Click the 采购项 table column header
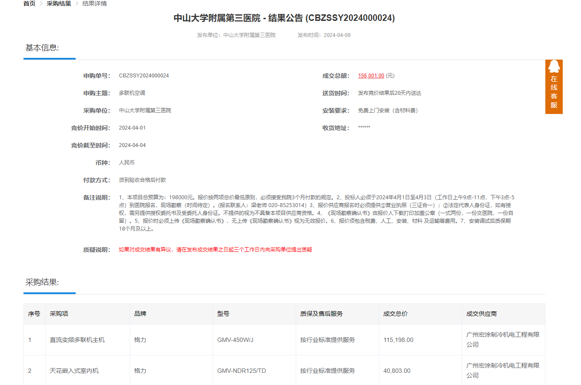The image size is (581, 385). [59, 314]
